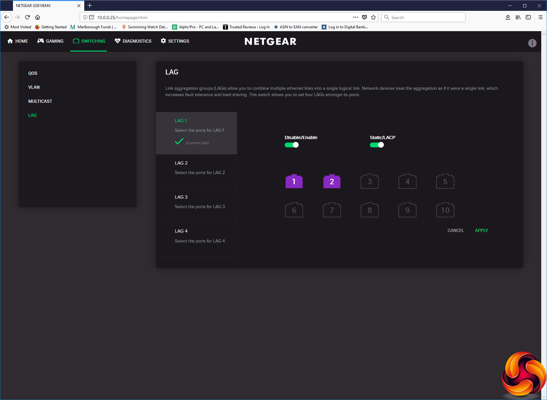Show site information for 10.0.0.25
The image size is (547, 400).
click(85, 17)
